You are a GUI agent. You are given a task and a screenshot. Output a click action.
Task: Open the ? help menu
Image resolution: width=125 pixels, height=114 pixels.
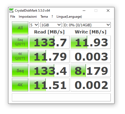tap(52, 17)
